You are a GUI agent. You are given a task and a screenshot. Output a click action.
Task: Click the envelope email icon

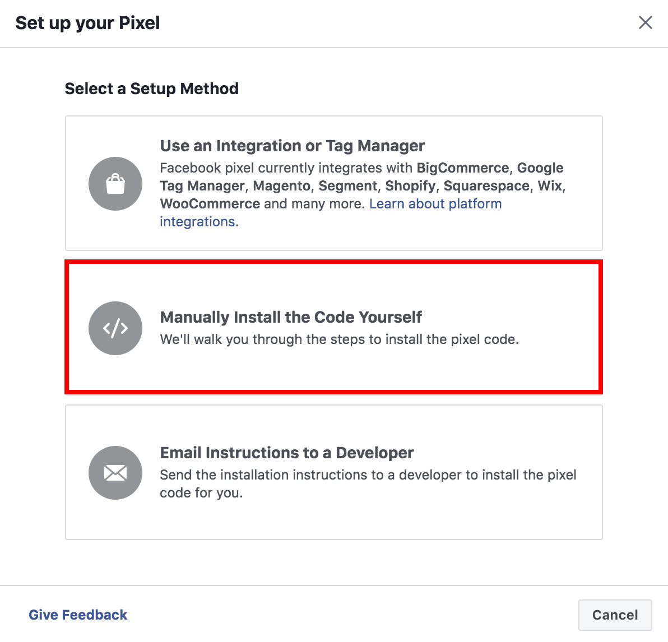(115, 473)
